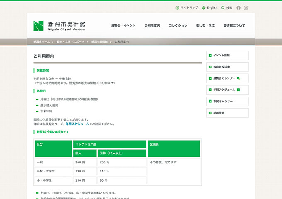Viewport: 282px width, 199px height.
Task: Click the 観覧料(令和7年度から) heading
Action: (x=52, y=132)
